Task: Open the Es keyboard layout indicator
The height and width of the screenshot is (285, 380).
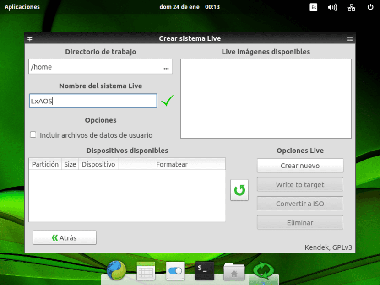Action: click(x=314, y=7)
